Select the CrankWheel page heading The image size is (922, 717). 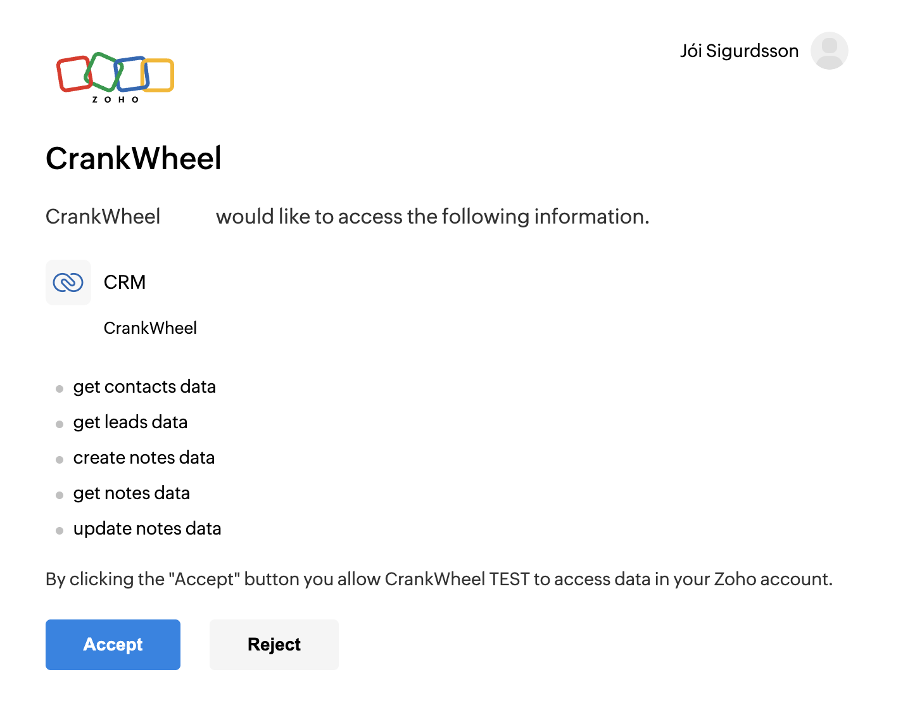click(134, 158)
